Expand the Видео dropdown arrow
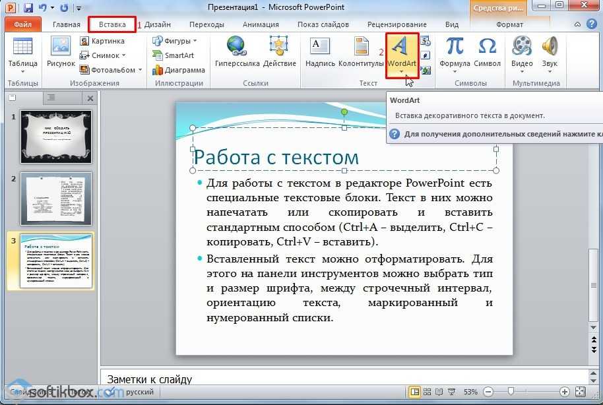Image resolution: width=603 pixels, height=405 pixels. point(522,71)
